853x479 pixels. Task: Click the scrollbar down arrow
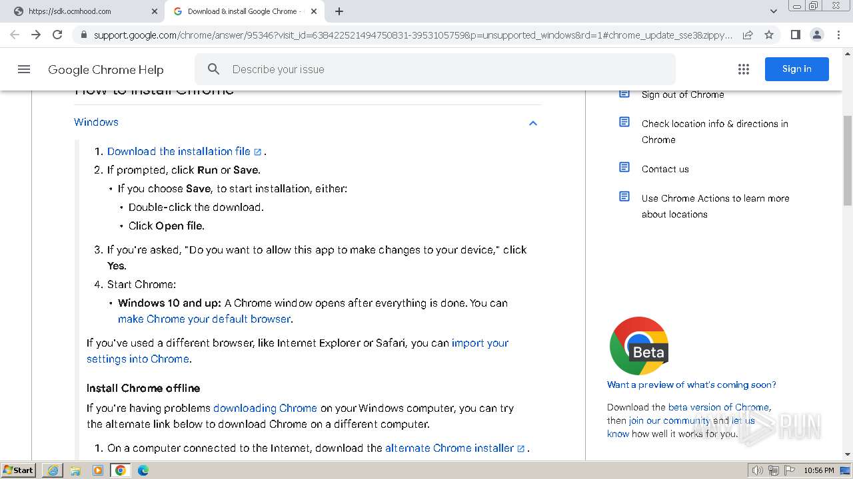848,454
